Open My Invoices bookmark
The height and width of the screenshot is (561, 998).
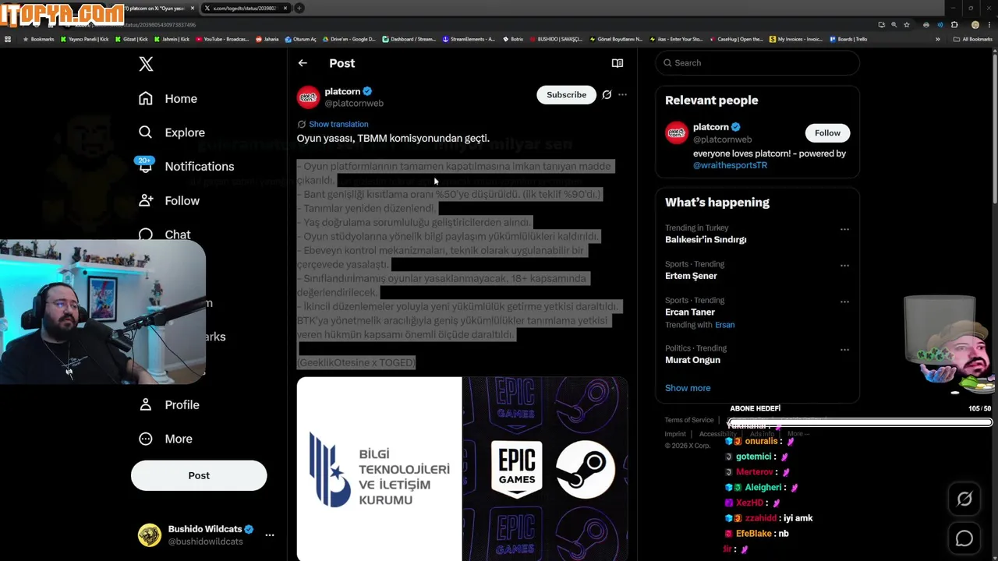tap(796, 39)
